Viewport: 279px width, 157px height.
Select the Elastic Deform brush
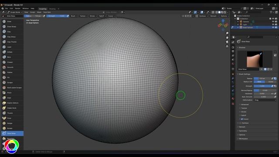[x=12, y=103]
